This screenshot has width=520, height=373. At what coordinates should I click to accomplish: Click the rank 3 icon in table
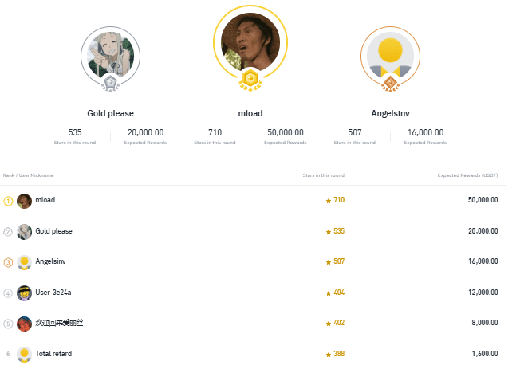click(9, 261)
